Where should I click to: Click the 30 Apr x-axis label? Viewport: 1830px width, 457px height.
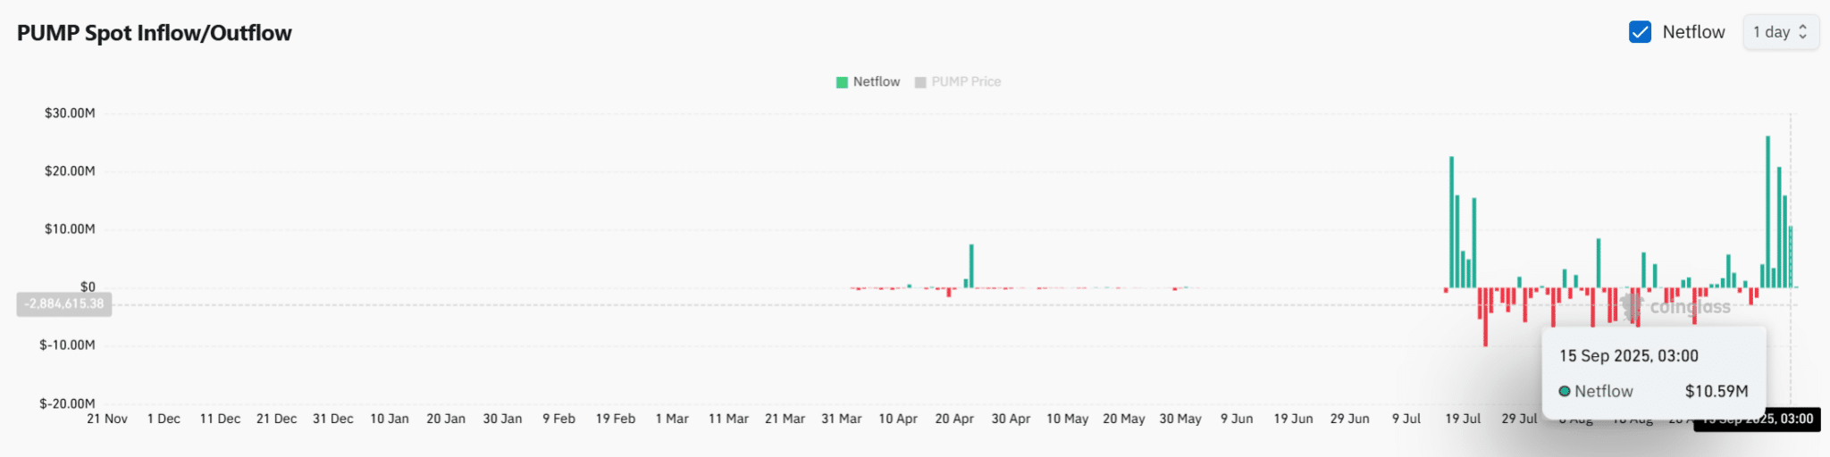(1011, 419)
